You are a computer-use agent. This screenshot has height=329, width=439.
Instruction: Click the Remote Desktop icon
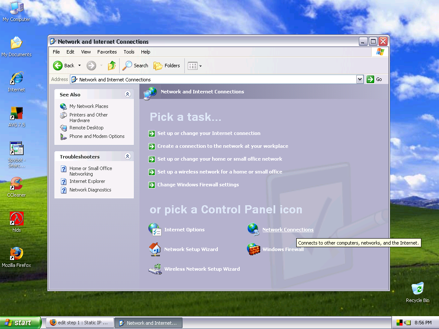tap(63, 128)
